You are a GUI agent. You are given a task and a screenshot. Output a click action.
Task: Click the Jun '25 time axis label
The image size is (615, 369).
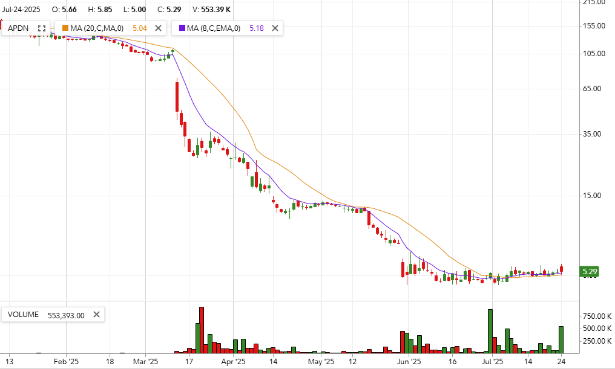[x=409, y=362]
